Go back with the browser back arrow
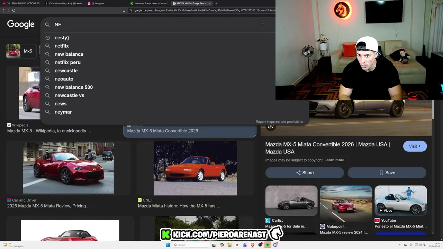The width and height of the screenshot is (443, 249). pyautogui.click(x=3, y=10)
